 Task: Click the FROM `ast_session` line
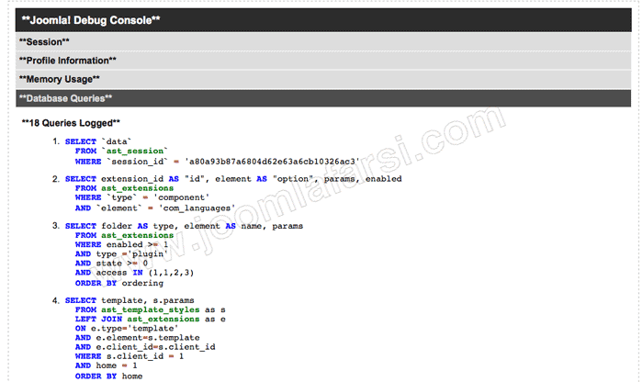121,151
